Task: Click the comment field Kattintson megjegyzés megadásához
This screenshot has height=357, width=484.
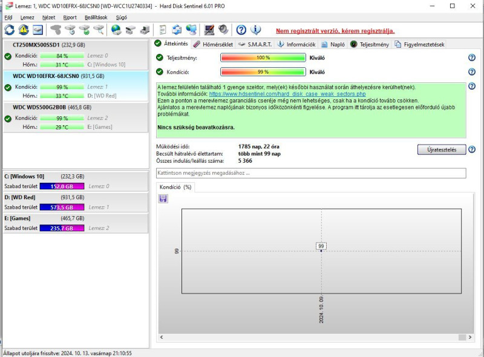Action: pyautogui.click(x=311, y=173)
